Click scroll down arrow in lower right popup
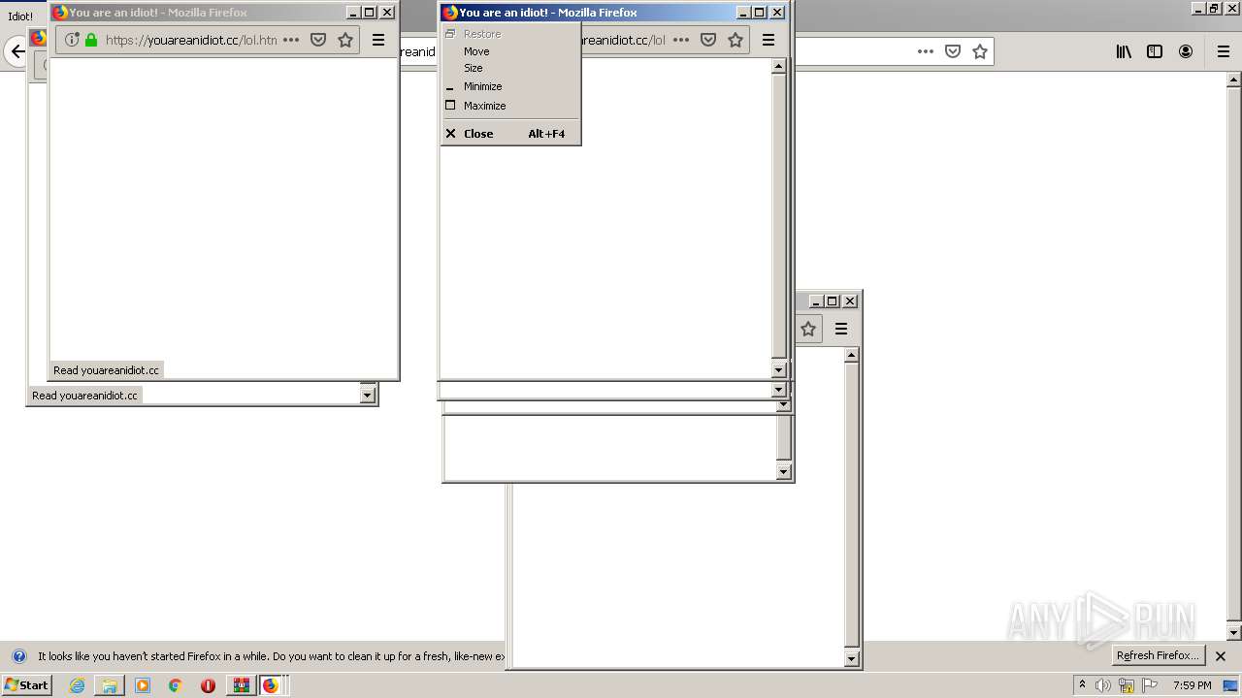 [x=851, y=659]
